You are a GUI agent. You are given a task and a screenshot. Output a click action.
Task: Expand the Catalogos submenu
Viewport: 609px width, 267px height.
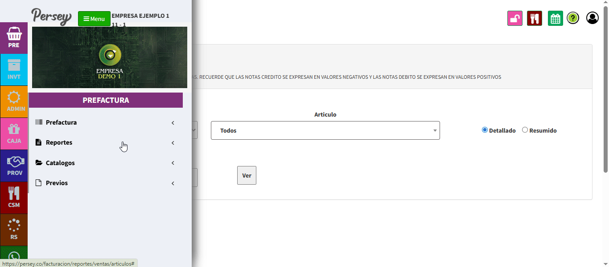(60, 163)
